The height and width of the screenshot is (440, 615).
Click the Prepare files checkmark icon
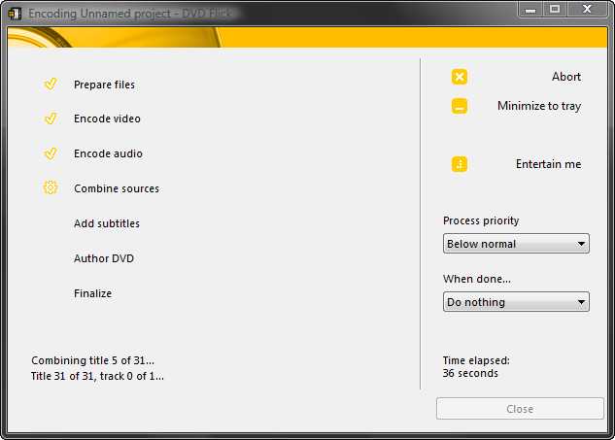(51, 85)
